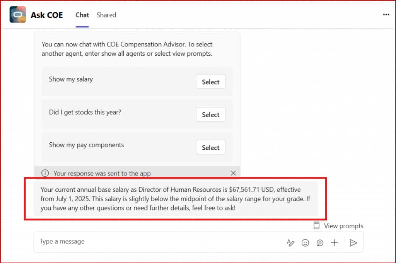Viewport: 396px width, 263px height.
Task: Open the emoji picker
Action: pos(305,243)
